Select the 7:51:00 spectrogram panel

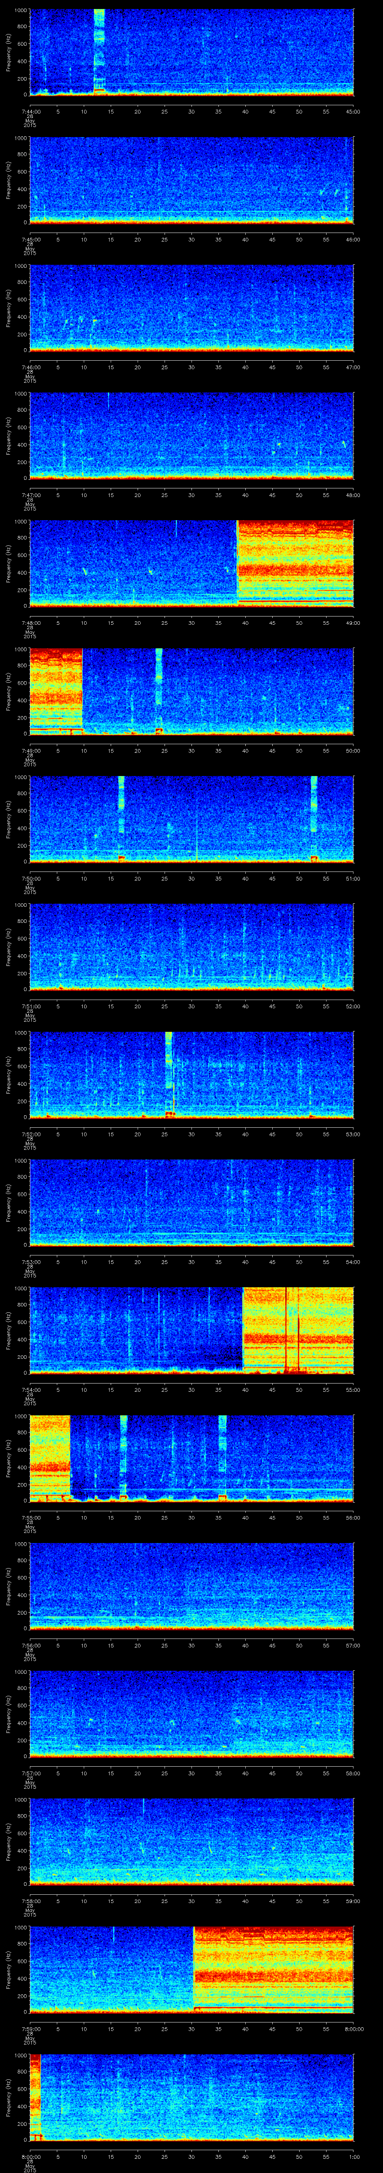pyautogui.click(x=191, y=946)
